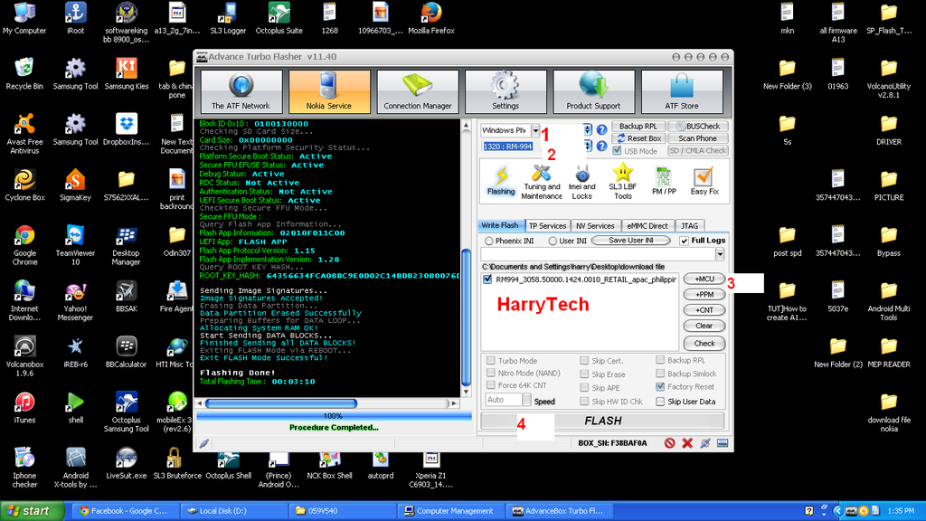
Task: Click the Check button
Action: coord(704,343)
